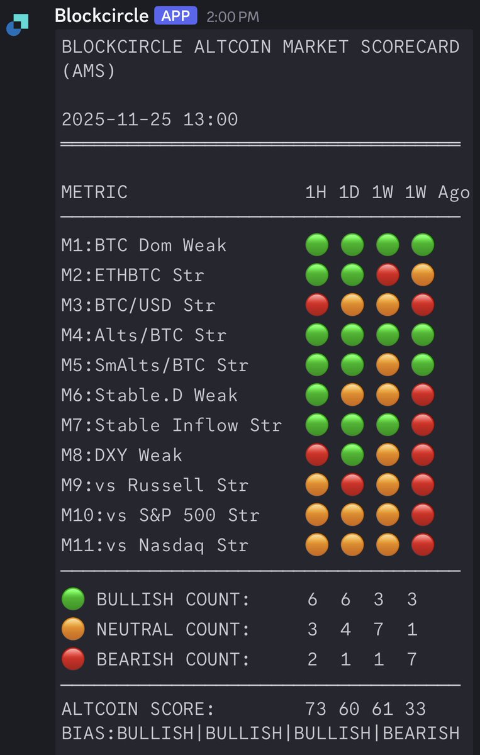The image size is (480, 755).
Task: Open the Blockcircle username profile
Action: tap(102, 16)
